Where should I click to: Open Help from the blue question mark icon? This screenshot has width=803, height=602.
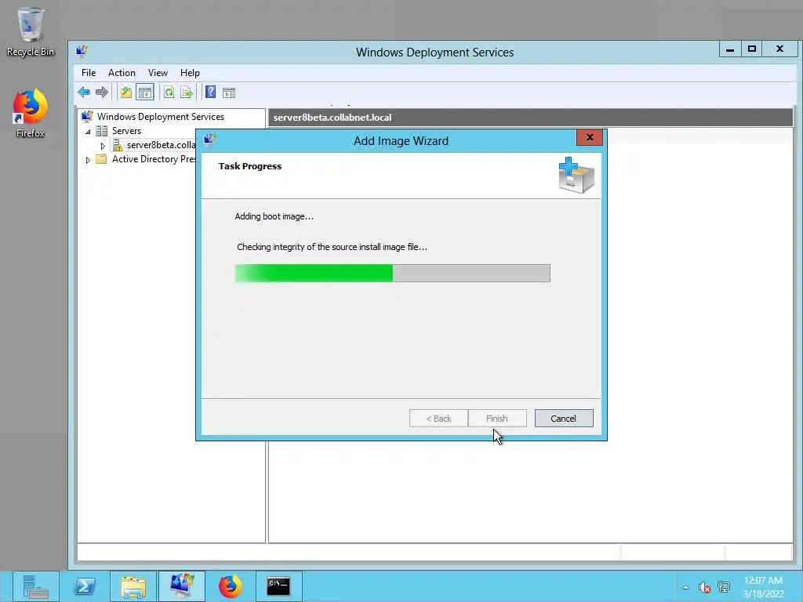point(210,92)
